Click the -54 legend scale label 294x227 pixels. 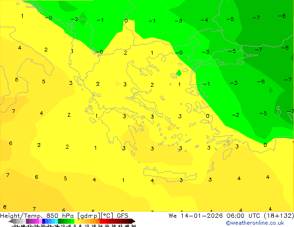[15, 226]
